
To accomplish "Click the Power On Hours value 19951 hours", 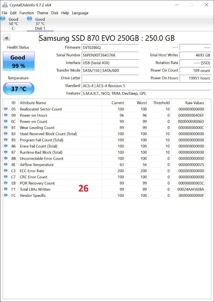I will (x=195, y=78).
